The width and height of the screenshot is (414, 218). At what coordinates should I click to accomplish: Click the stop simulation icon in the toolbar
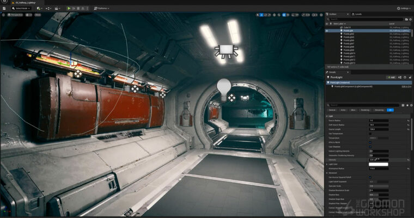(78, 9)
